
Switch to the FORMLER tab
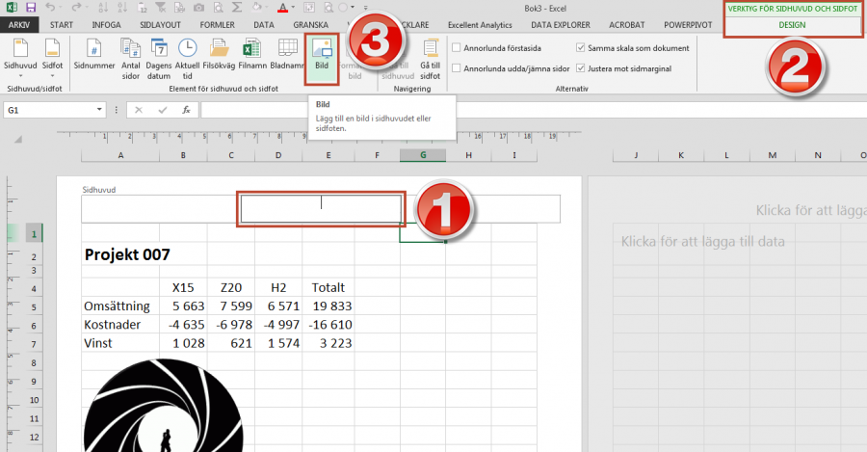click(218, 25)
